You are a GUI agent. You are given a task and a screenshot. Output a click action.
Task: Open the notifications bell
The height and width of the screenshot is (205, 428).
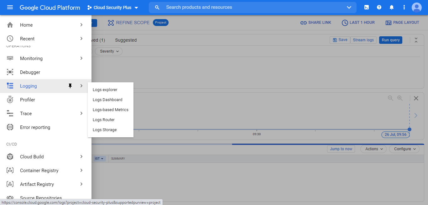click(x=392, y=8)
